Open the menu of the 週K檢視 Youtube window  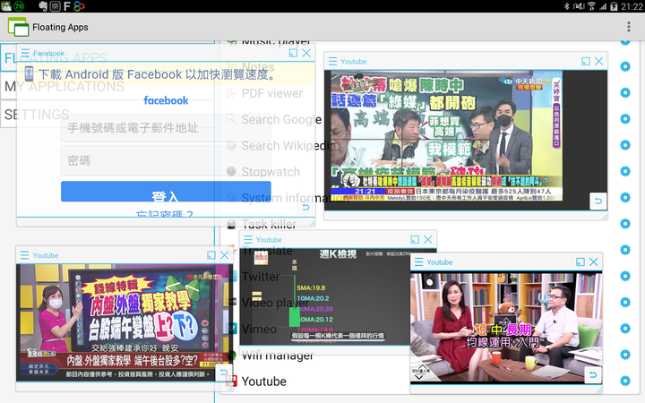point(248,240)
